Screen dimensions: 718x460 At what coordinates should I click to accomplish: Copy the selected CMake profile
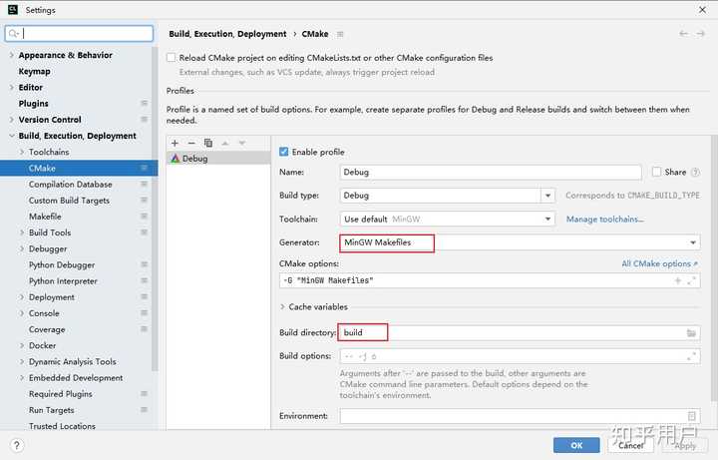click(x=208, y=144)
